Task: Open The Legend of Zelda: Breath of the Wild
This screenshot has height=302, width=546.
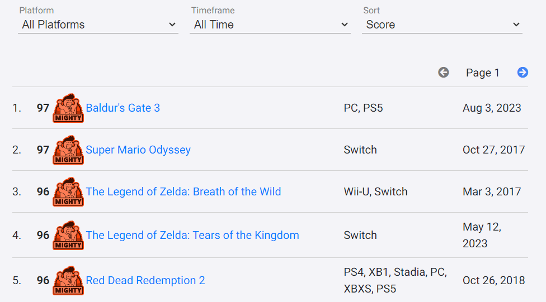Action: (x=183, y=191)
